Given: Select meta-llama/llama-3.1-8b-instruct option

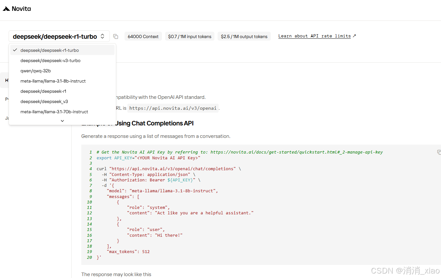Looking at the screenshot, I should (x=62, y=81).
